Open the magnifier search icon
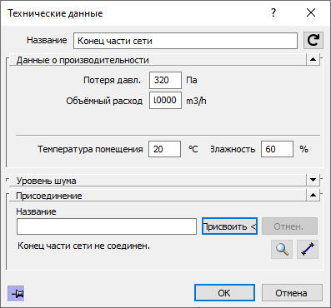This screenshot has width=331, height=308. (x=282, y=249)
